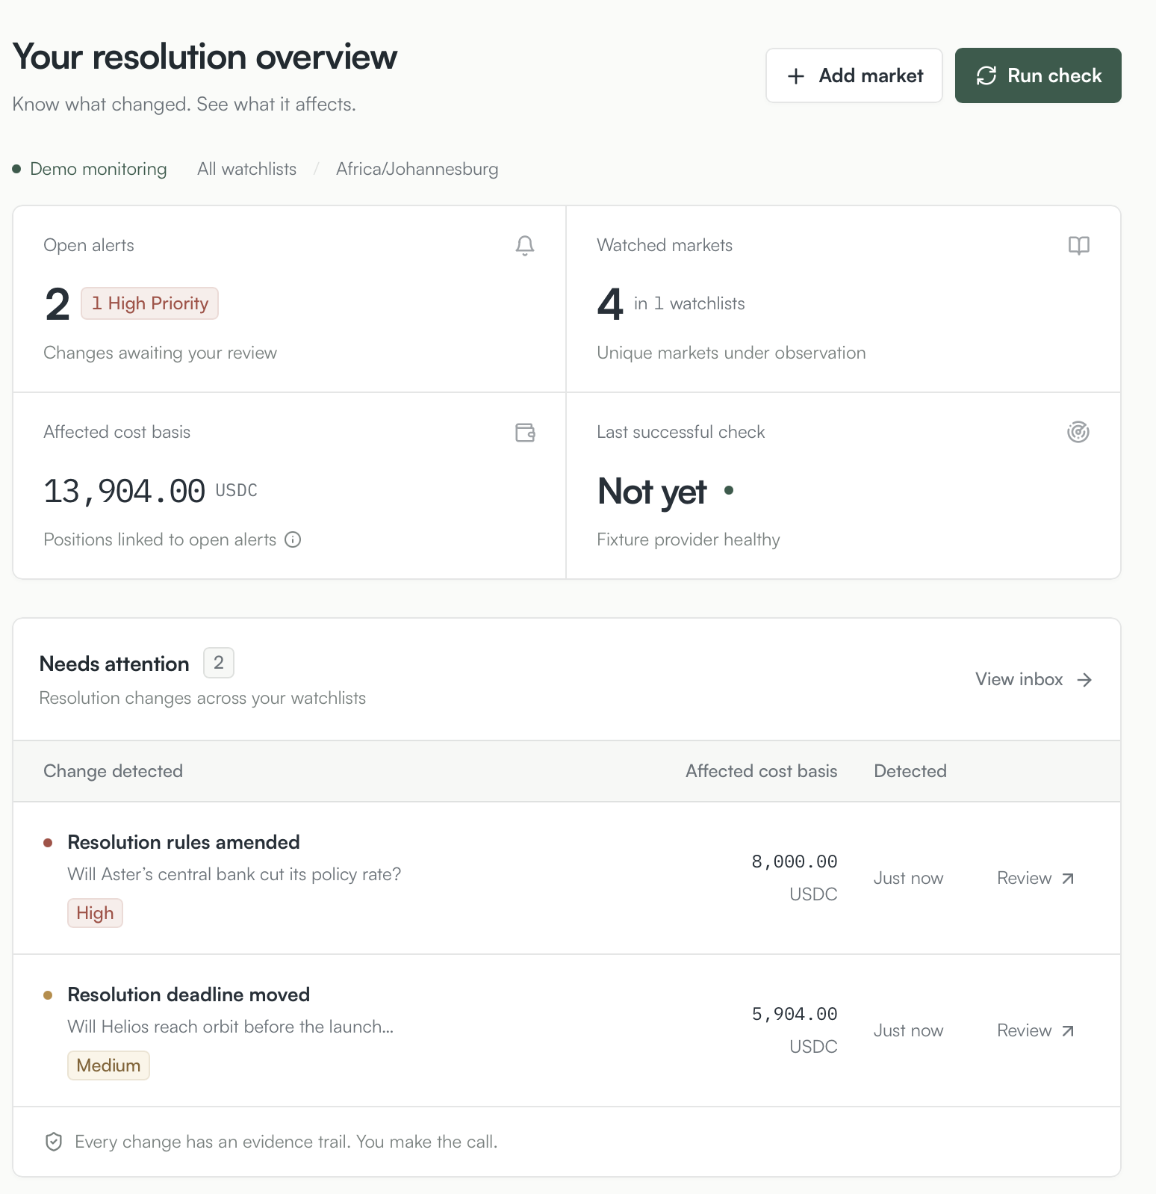Click Just now in the Resolution rules amended row
This screenshot has height=1194, width=1156.
pyautogui.click(x=908, y=878)
